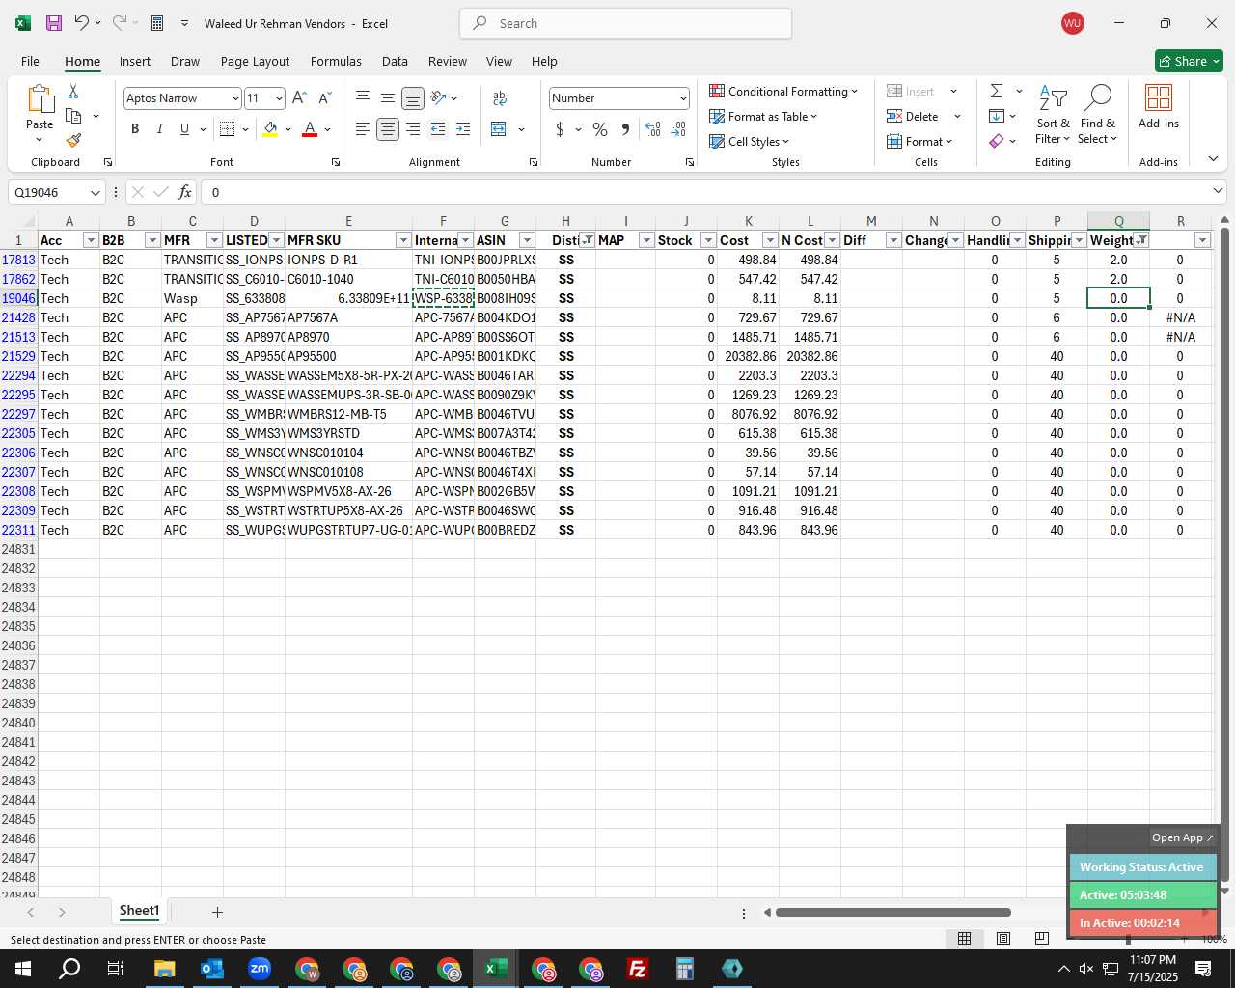Add a new sheet with plus icon
The height and width of the screenshot is (988, 1235).
pos(217,912)
